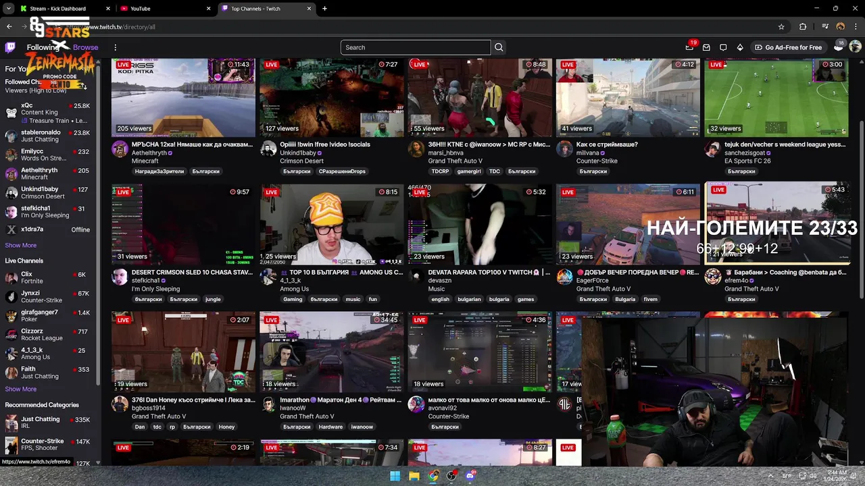The image size is (865, 486).
Task: Open new browser tab with plus button
Action: [324, 9]
